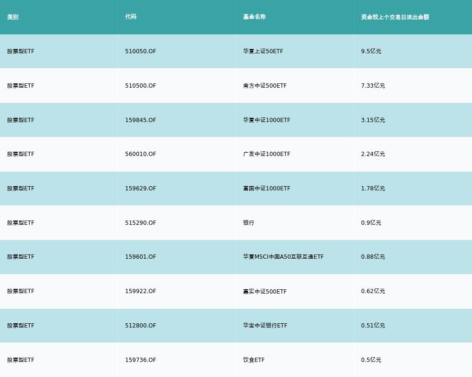The image size is (472, 377).
Task: Select code 515290.OF
Action: pyautogui.click(x=141, y=223)
